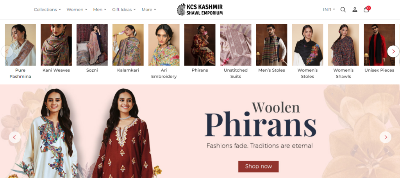Viewport: 400px width, 178px height.
Task: Open the Unstitched Suits category thumbnail
Action: [236, 45]
